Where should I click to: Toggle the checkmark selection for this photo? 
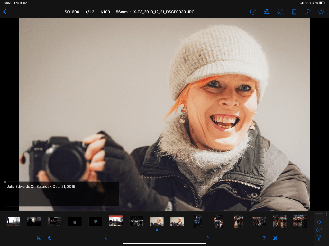(280, 12)
